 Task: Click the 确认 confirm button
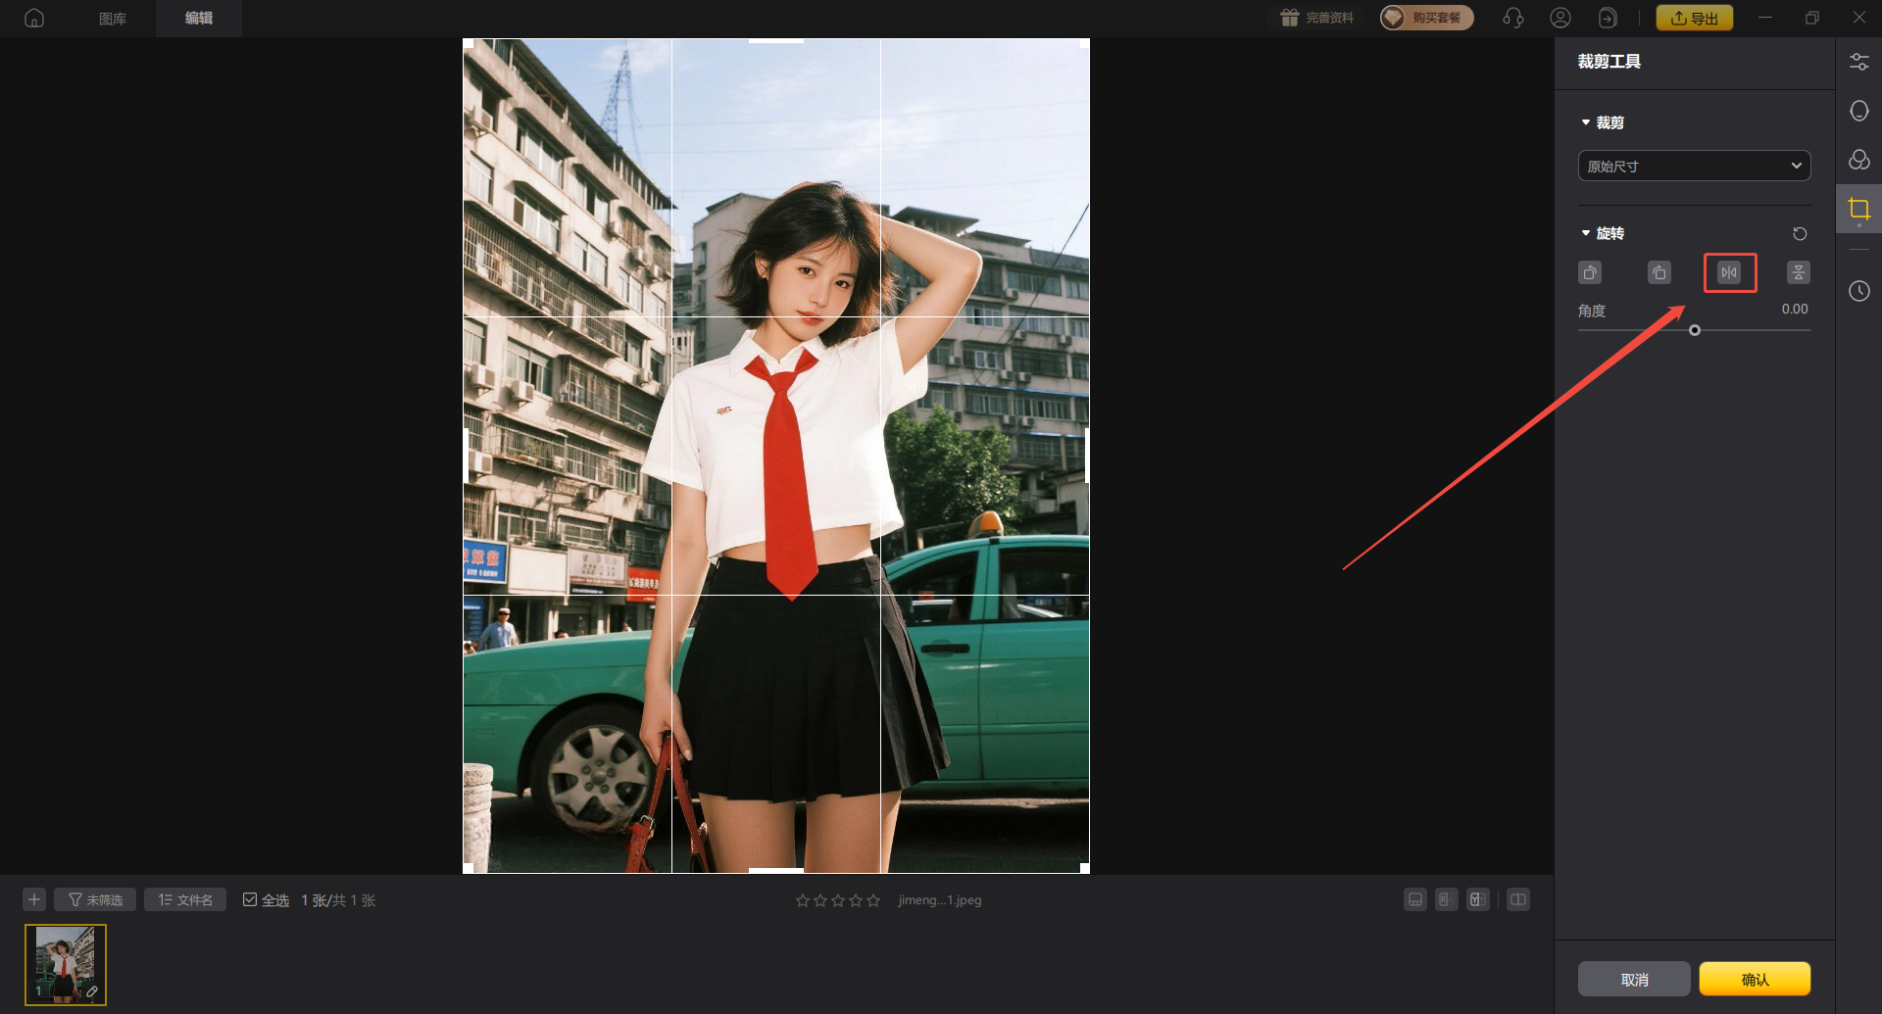(x=1755, y=979)
